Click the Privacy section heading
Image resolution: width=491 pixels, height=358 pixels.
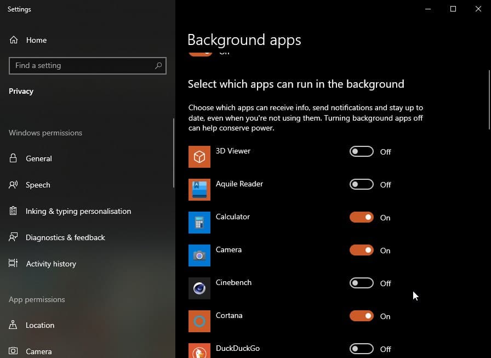[21, 91]
